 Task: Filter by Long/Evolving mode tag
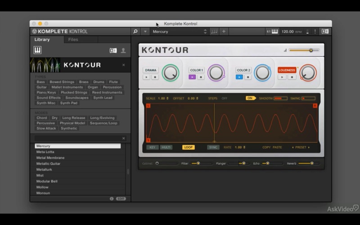102,118
